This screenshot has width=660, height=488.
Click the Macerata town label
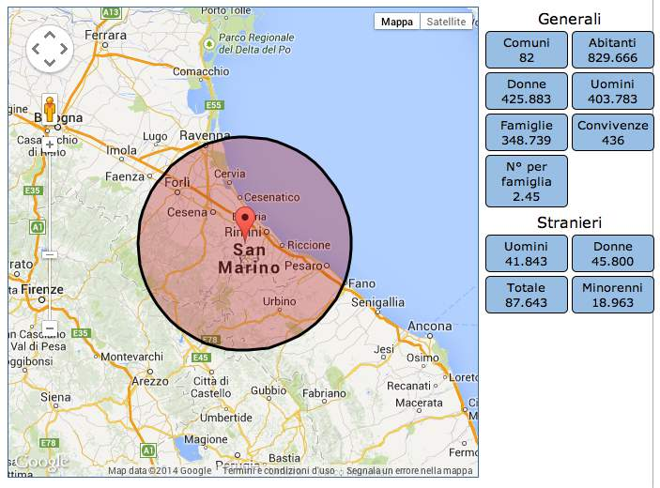click(419, 403)
